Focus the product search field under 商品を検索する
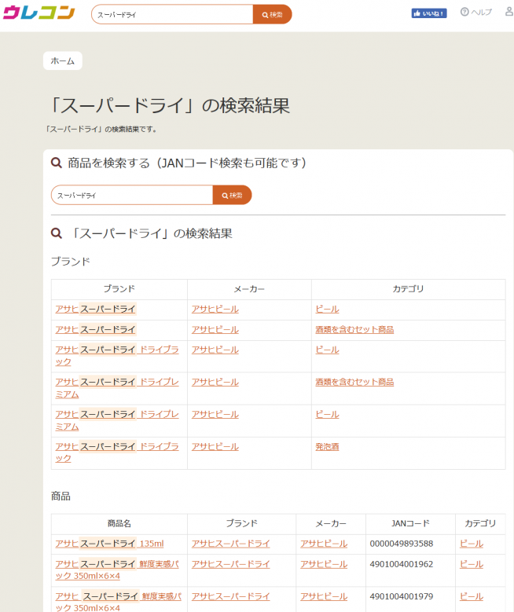The width and height of the screenshot is (514, 612). [x=132, y=195]
